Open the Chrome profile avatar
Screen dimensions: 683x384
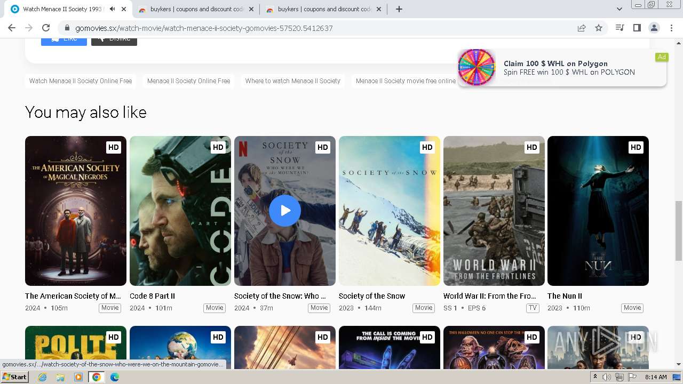pos(654,28)
